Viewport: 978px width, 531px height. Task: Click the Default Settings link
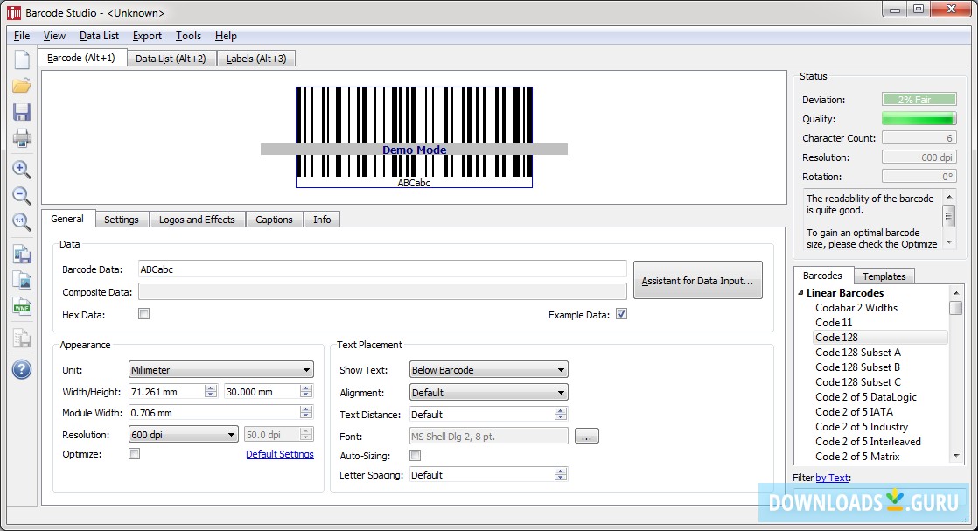click(x=279, y=454)
